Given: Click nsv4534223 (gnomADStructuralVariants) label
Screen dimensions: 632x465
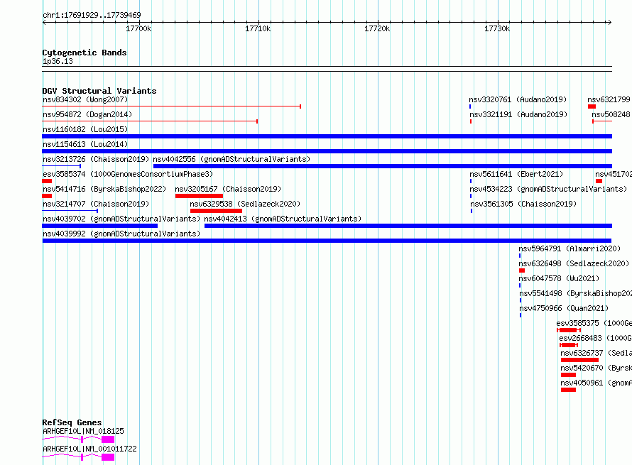Looking at the screenshot, I should point(549,189).
